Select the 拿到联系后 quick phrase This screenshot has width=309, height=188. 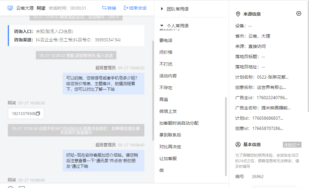pos(170,135)
